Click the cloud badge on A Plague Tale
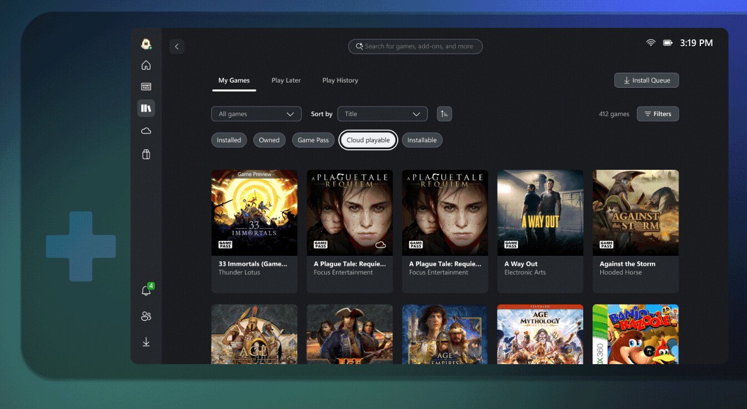The image size is (747, 409). click(x=380, y=245)
